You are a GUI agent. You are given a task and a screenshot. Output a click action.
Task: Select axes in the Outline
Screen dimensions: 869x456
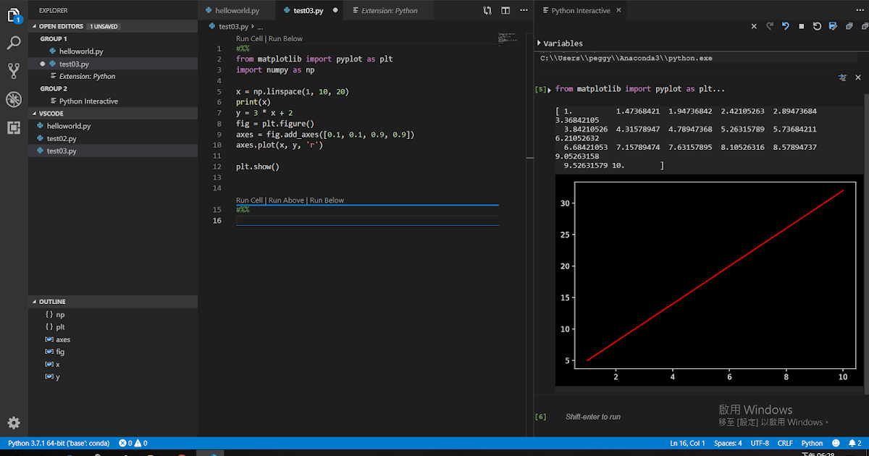point(112,339)
